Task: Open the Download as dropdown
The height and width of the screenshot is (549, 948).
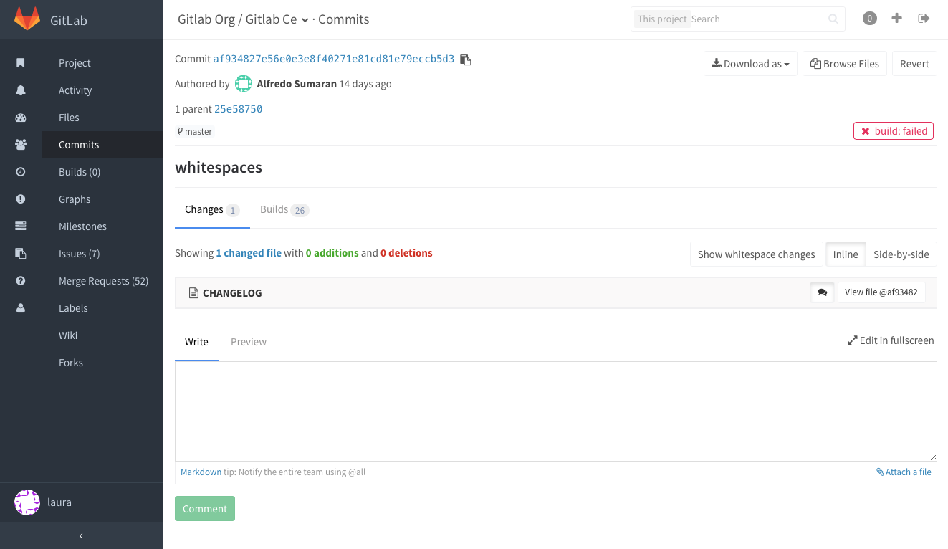Action: point(750,63)
